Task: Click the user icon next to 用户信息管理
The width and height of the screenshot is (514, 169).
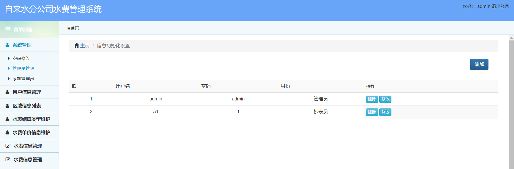Action: click(8, 92)
